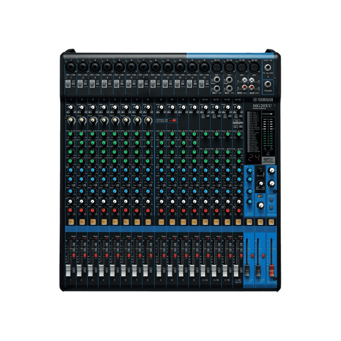Click the 17/18 channel fader cap
Viewport: 341px width, 341px height.
tap(225, 271)
